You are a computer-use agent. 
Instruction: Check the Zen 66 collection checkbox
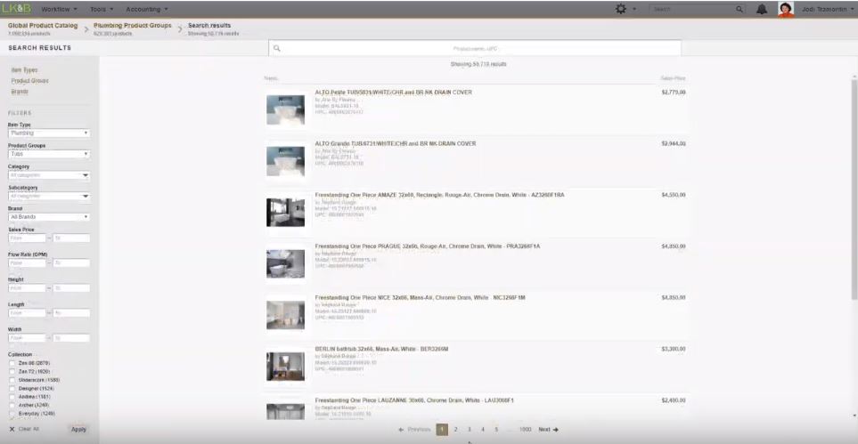pos(12,364)
